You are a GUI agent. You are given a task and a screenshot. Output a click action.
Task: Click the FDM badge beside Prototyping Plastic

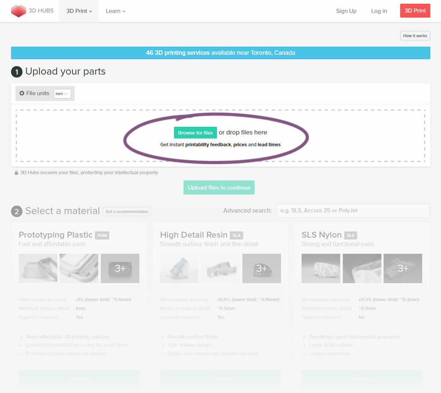click(x=102, y=236)
